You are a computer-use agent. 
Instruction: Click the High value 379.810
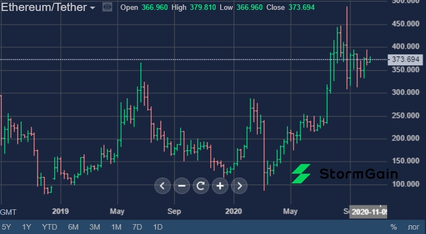point(203,7)
